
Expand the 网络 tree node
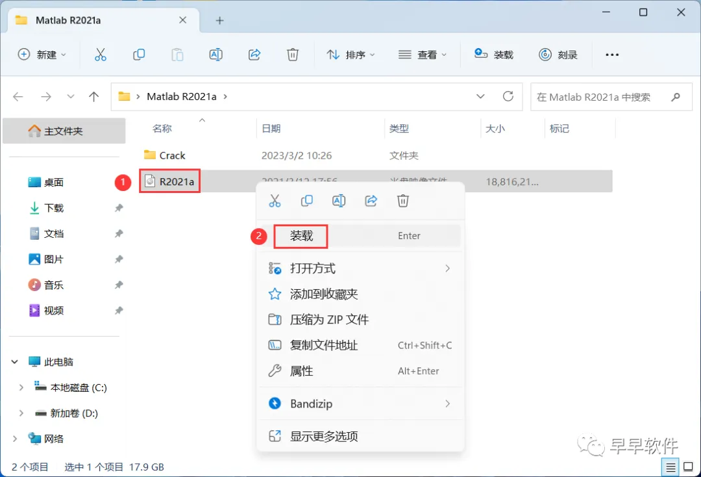(x=15, y=439)
